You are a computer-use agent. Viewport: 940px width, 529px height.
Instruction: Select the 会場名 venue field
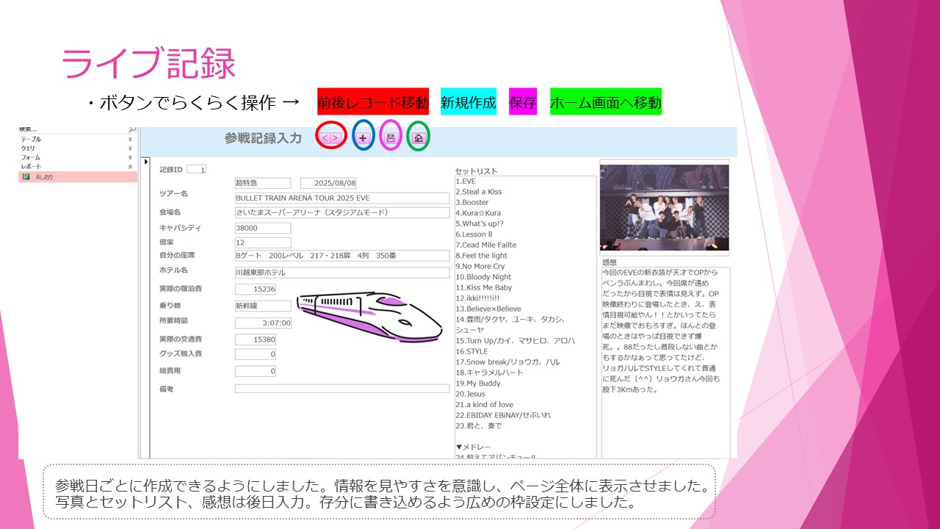[x=341, y=213]
